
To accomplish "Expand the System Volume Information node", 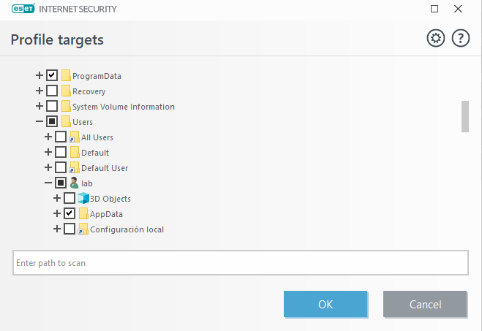I will click(39, 107).
